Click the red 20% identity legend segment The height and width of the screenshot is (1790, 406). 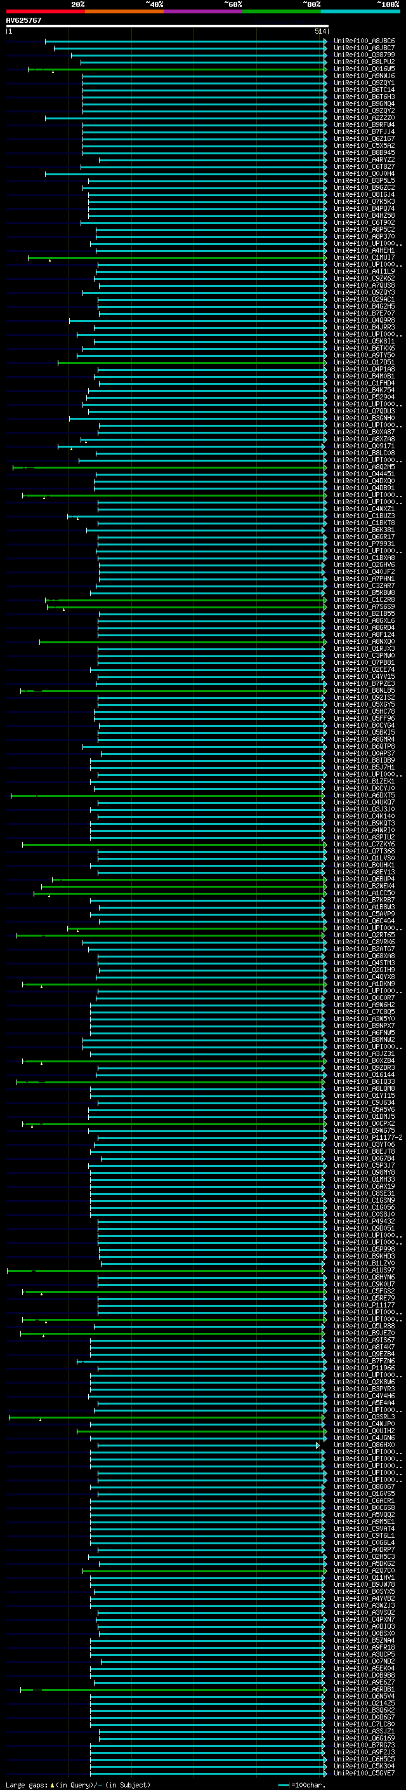click(x=45, y=12)
